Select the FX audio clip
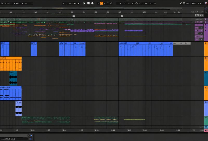Screen dimensions: 208x141 [18, 108]
